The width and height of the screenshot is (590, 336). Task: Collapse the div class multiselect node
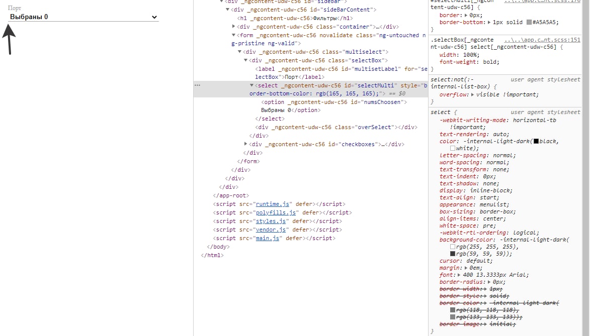click(240, 52)
